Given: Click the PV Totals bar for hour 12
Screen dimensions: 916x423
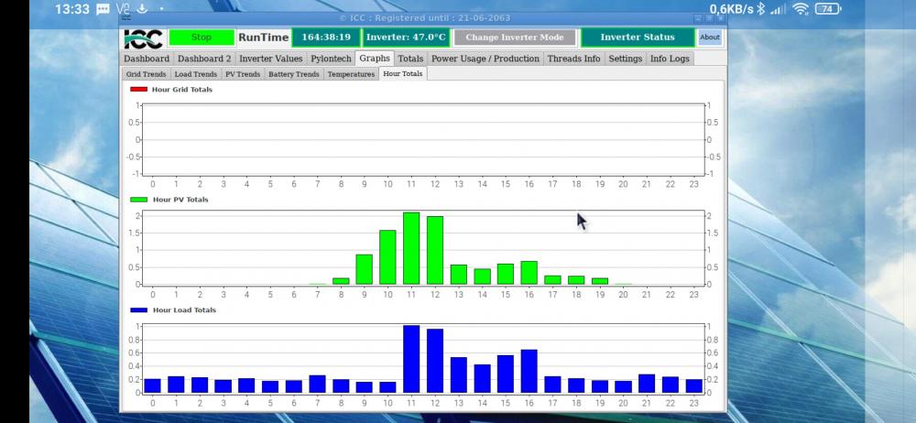Looking at the screenshot, I should pyautogui.click(x=435, y=250).
